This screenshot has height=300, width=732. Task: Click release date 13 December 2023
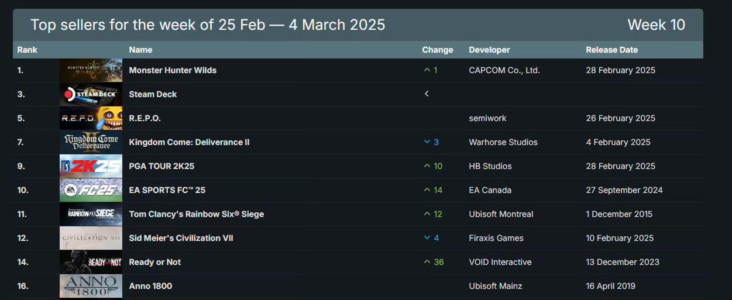(x=623, y=262)
